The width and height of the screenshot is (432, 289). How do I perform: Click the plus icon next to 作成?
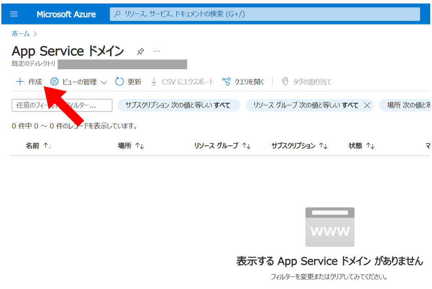(x=20, y=81)
